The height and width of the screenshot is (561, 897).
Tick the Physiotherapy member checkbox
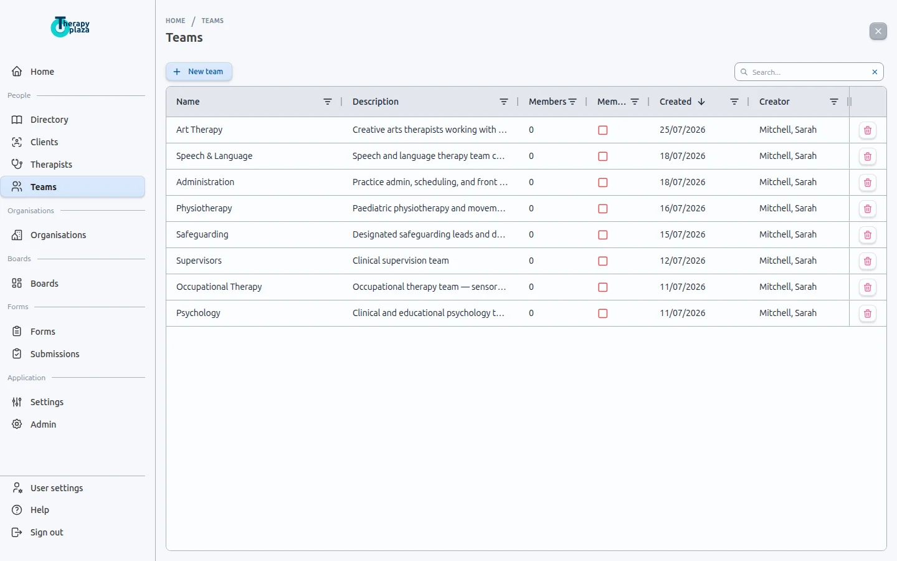[x=602, y=209]
